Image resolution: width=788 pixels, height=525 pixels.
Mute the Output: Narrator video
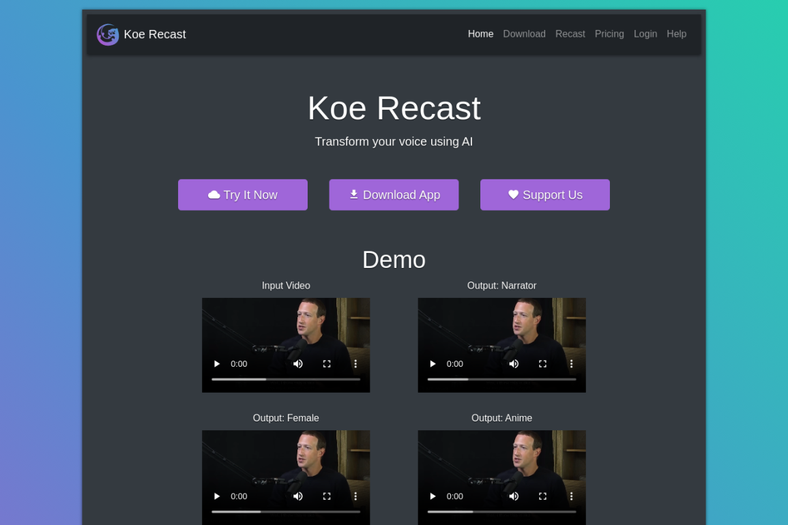[x=514, y=363]
